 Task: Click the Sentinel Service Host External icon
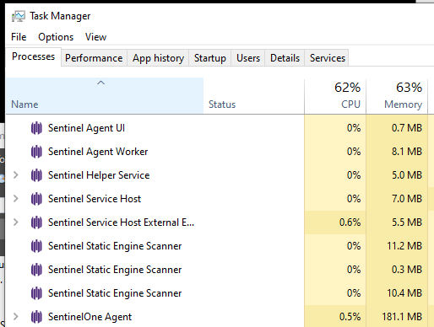tap(36, 222)
